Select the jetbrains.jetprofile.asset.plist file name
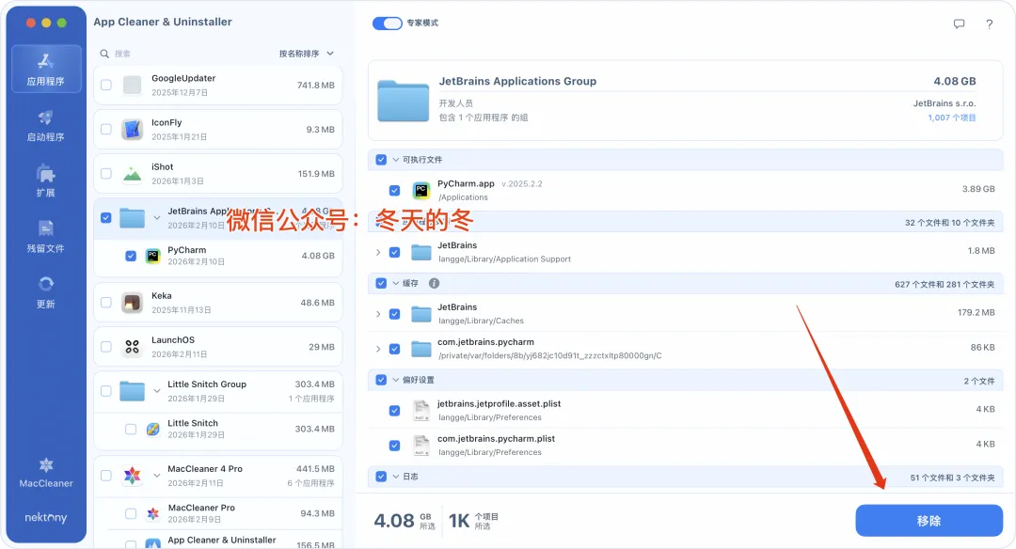Image resolution: width=1016 pixels, height=549 pixels. (x=499, y=404)
